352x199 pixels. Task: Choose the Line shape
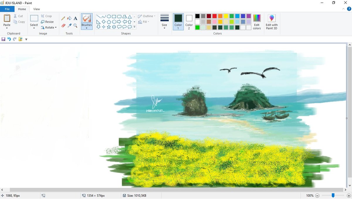pos(98,17)
